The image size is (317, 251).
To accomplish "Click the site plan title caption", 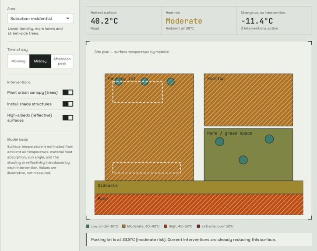I will [132, 52].
